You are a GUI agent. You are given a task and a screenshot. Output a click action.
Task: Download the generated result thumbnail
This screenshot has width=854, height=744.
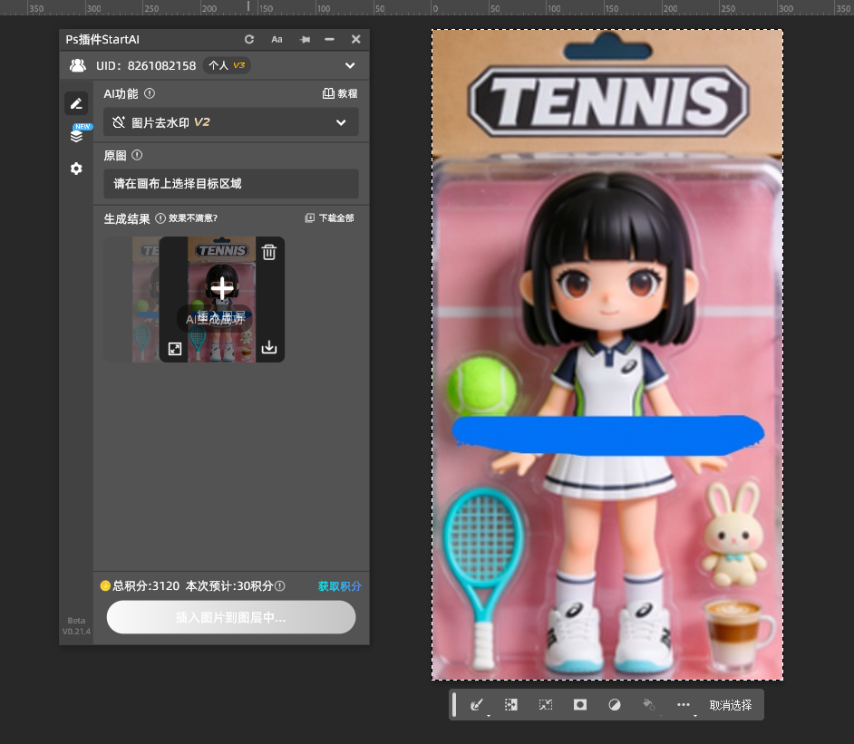pyautogui.click(x=269, y=348)
